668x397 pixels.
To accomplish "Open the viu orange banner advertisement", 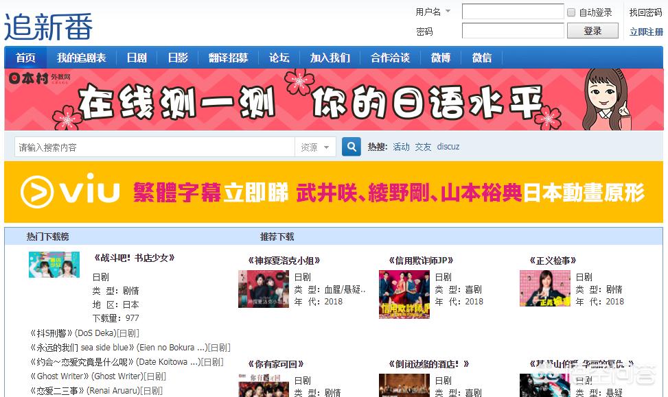I will (334, 193).
